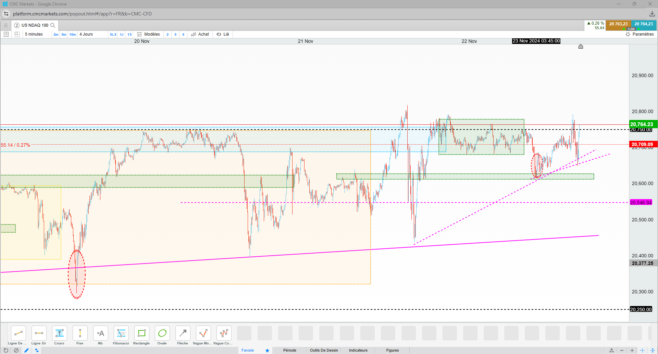Select the Vague Mo... wave tool
This screenshot has width=658, height=354.
click(x=203, y=333)
